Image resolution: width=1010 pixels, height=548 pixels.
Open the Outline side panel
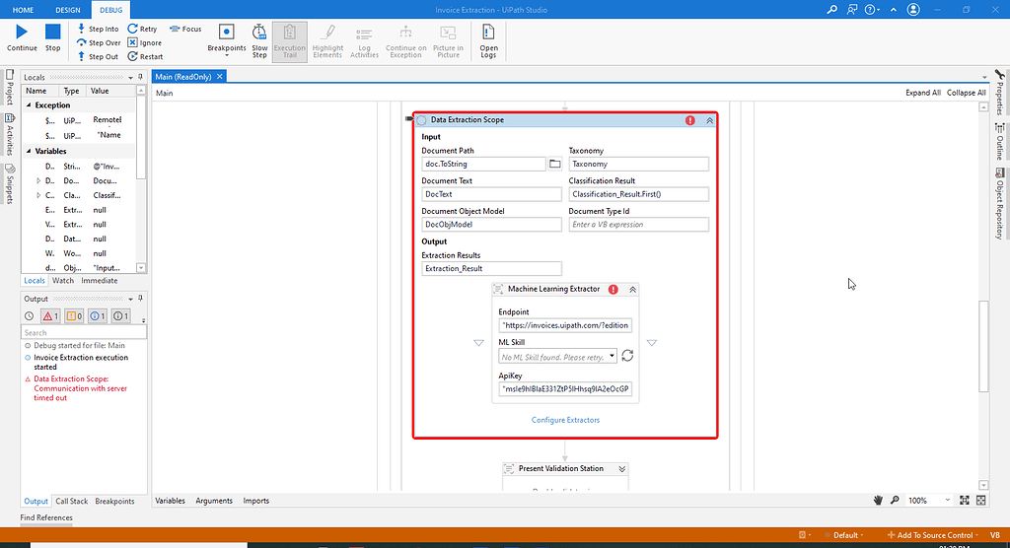tap(1000, 142)
